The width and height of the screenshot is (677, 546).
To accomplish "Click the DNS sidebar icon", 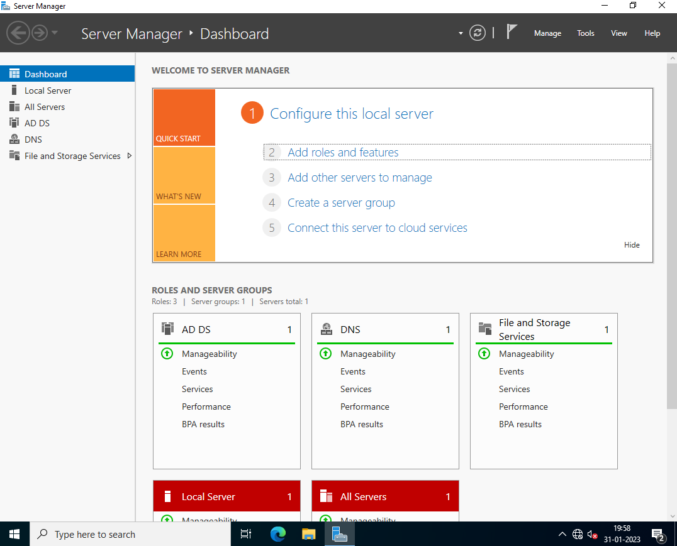I will (x=14, y=139).
